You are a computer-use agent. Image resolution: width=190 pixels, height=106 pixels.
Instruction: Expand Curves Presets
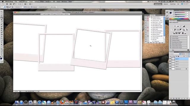pyautogui.click(x=171, y=38)
